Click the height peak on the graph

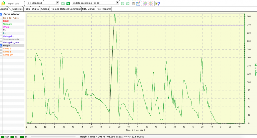click(x=115, y=14)
